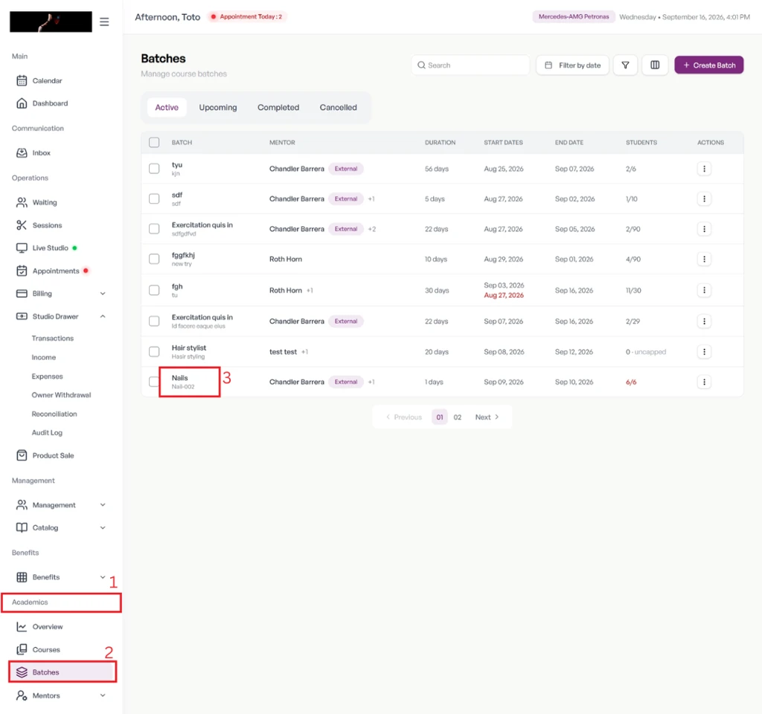Tick the select-all checkbox in header
Image resolution: width=762 pixels, height=714 pixels.
tap(154, 142)
